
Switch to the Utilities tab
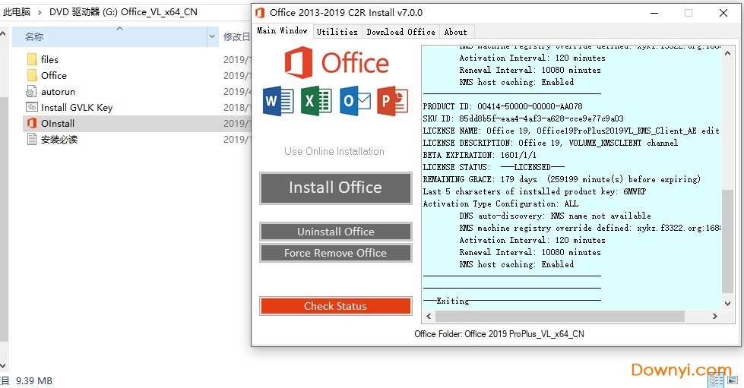click(x=337, y=32)
